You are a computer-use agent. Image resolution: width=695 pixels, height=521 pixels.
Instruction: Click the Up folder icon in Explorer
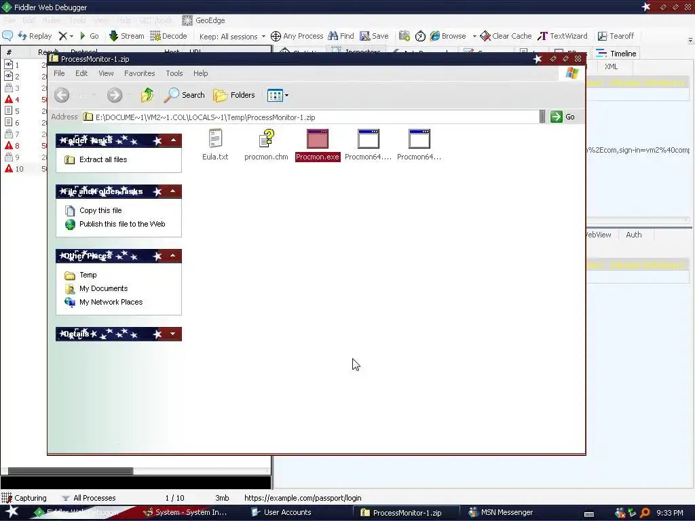(x=147, y=95)
